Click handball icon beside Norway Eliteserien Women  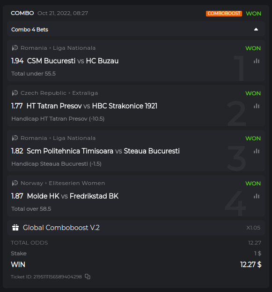click(15, 183)
